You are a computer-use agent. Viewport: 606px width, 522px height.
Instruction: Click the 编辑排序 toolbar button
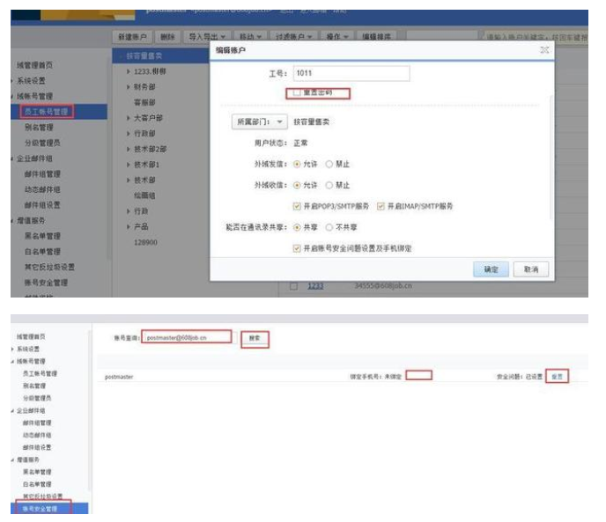[x=375, y=37]
